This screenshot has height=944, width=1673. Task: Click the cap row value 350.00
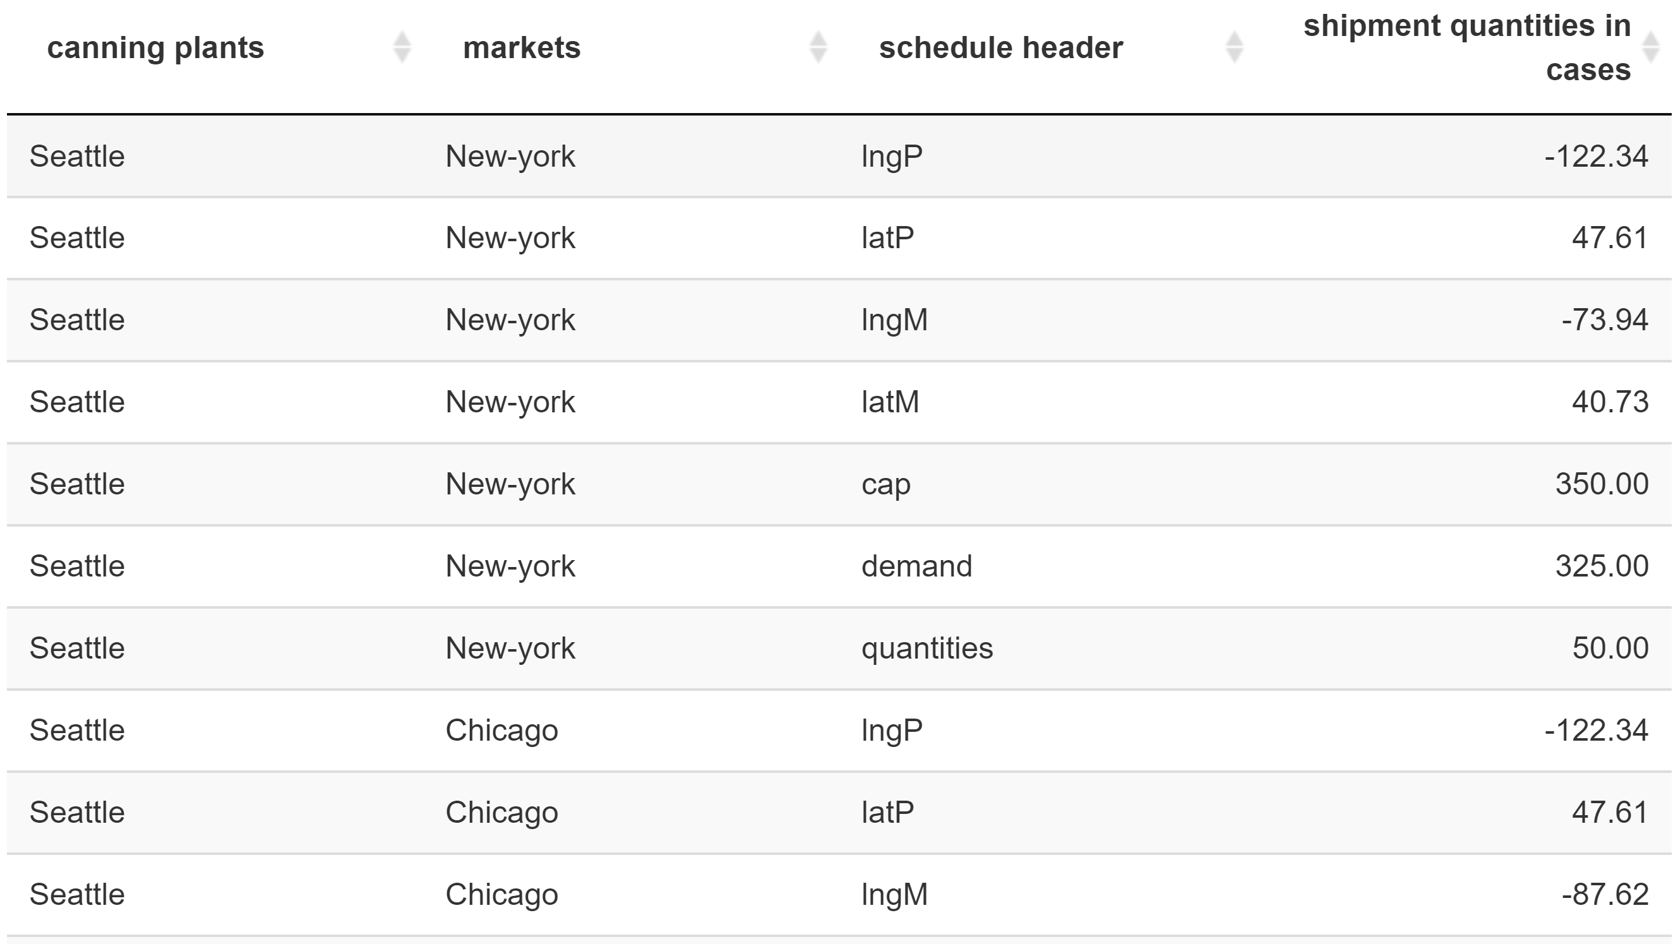(1602, 484)
